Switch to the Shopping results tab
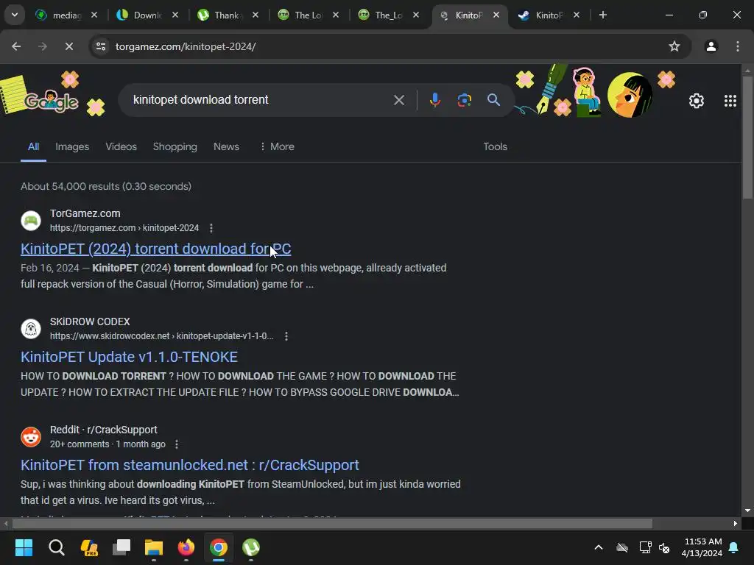754x565 pixels. tap(175, 146)
